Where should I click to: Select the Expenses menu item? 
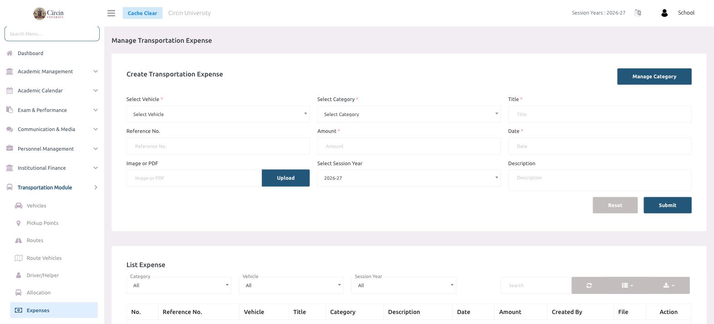[x=54, y=310]
